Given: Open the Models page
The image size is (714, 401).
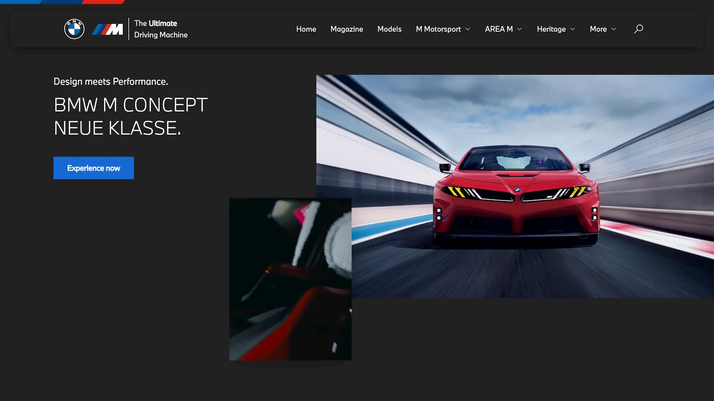Looking at the screenshot, I should tap(390, 29).
